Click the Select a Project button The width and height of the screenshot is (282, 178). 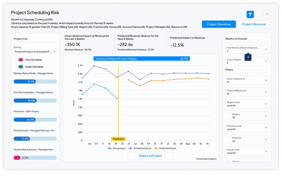[x=150, y=155]
